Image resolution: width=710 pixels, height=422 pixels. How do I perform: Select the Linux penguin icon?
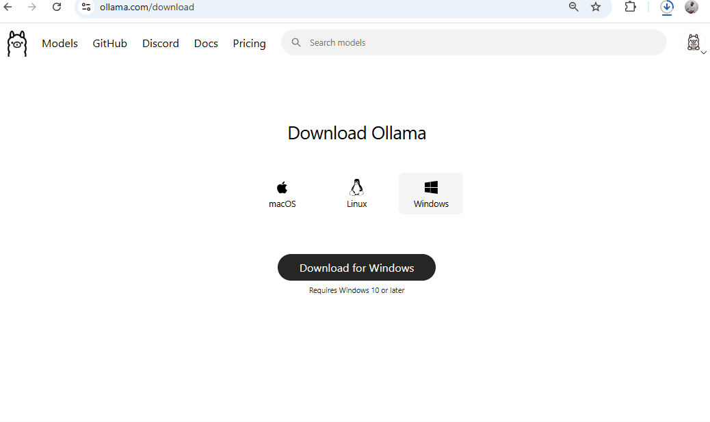pos(356,187)
